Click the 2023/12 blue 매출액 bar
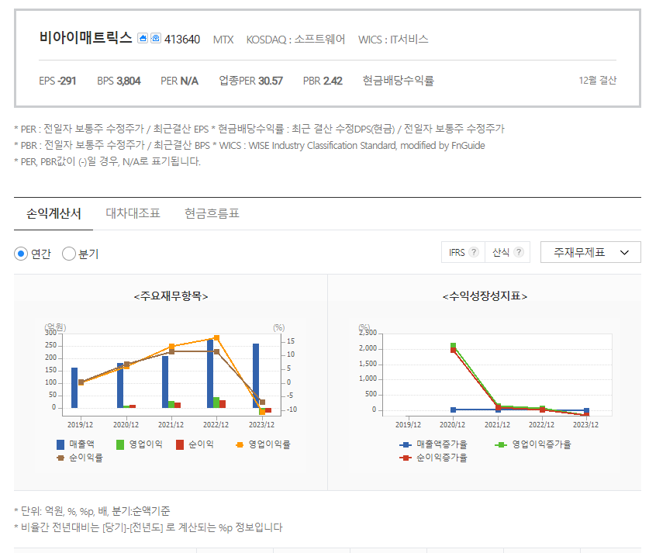 tap(256, 376)
